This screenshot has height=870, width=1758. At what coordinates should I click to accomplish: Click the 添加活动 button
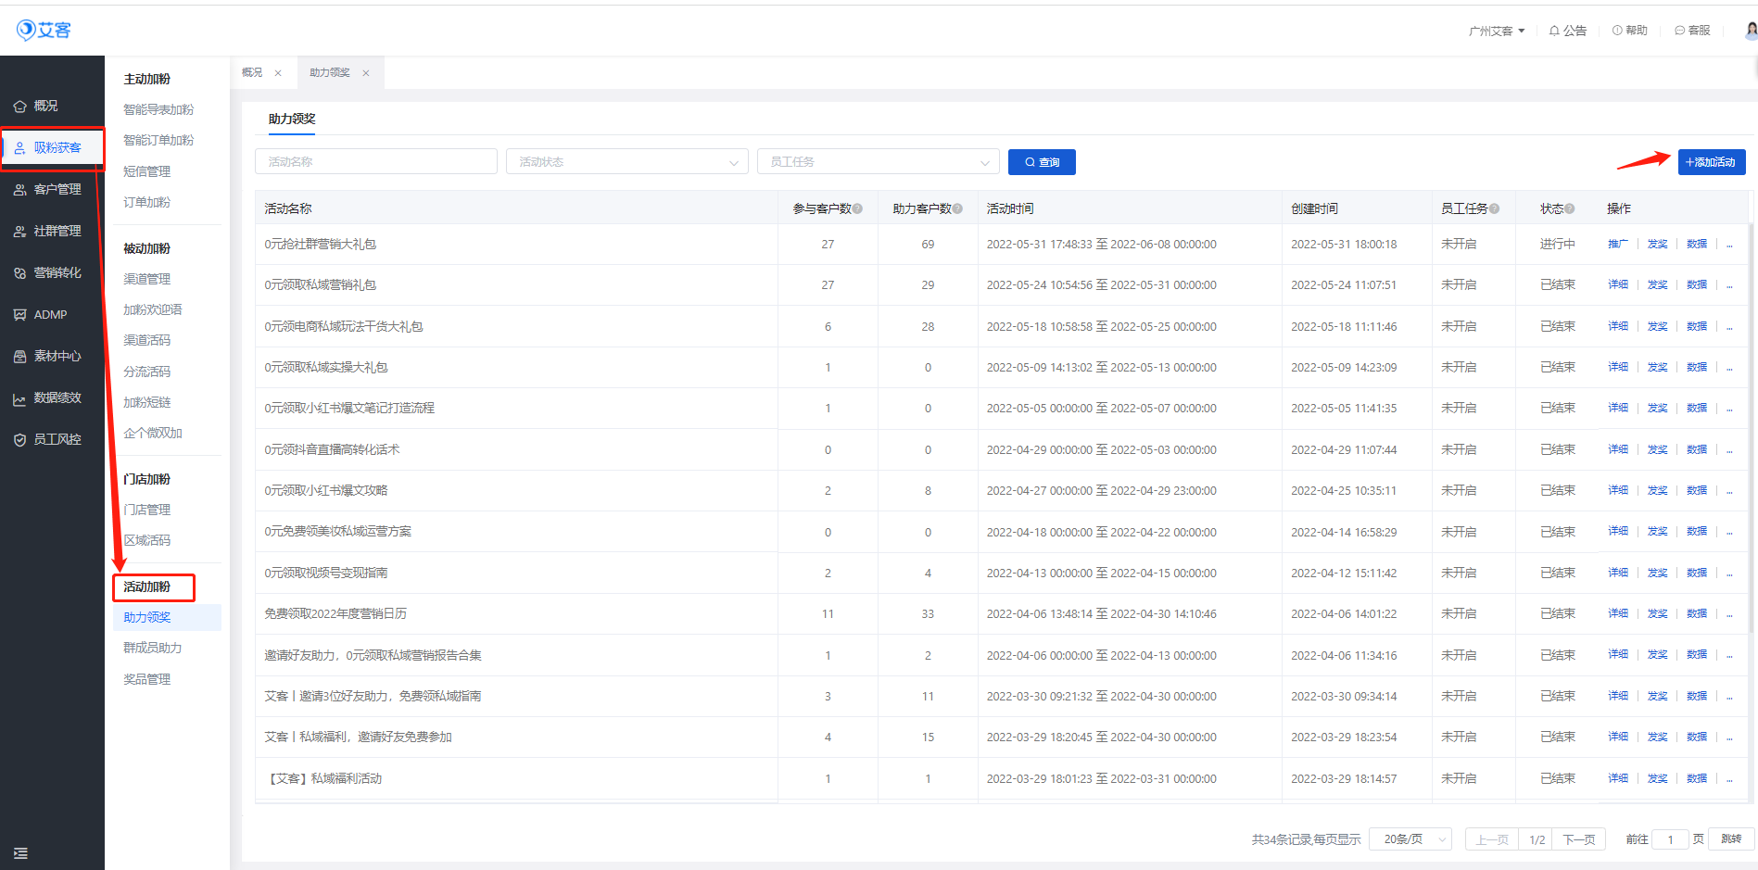pyautogui.click(x=1711, y=162)
